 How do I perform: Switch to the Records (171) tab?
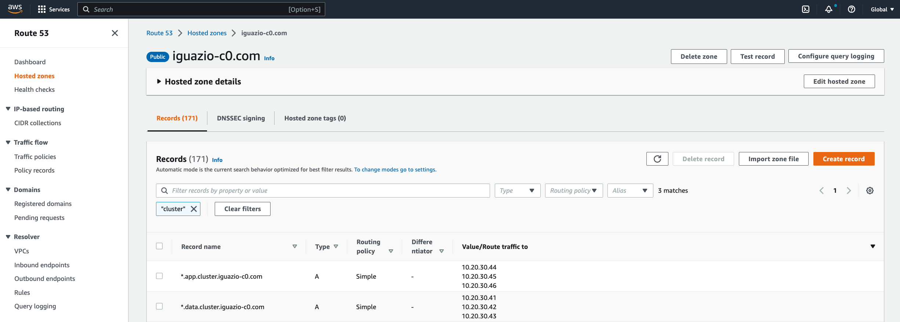[177, 118]
